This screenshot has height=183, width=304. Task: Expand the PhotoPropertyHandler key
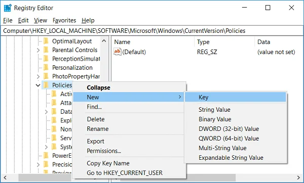(x=38, y=77)
